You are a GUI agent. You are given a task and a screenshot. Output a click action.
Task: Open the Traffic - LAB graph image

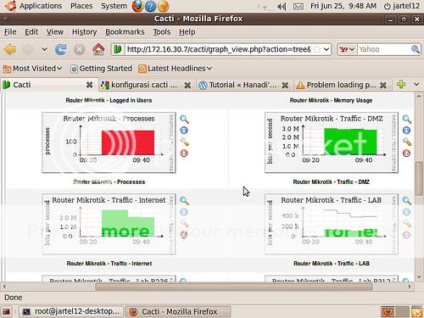332,224
